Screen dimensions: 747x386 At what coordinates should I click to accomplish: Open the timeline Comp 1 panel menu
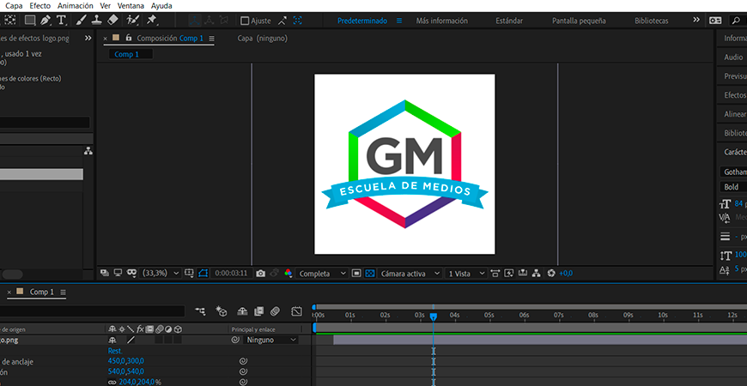(x=63, y=293)
